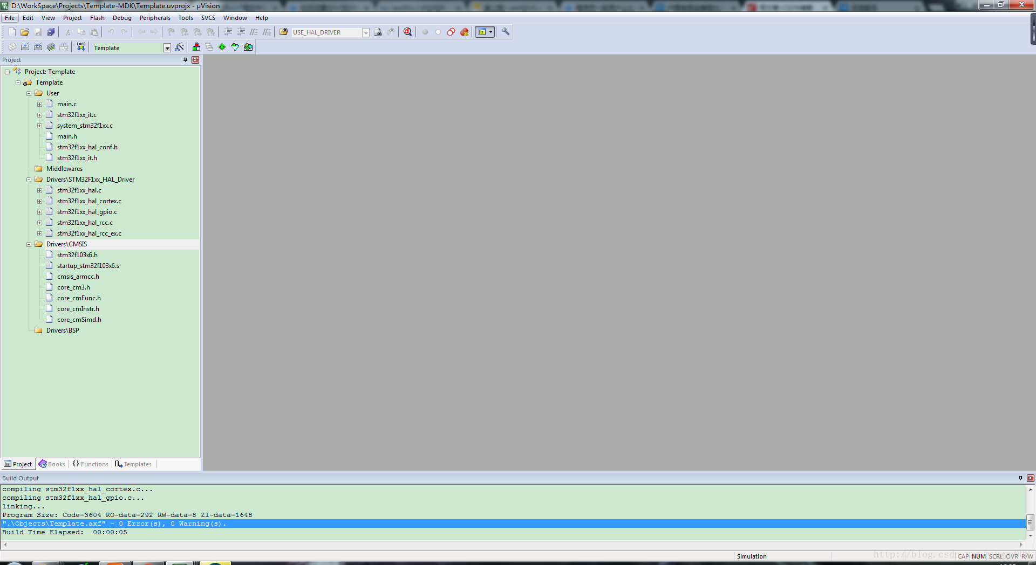Viewport: 1036px width, 565px height.
Task: Click the Build target toolbar icon
Action: (x=25, y=47)
